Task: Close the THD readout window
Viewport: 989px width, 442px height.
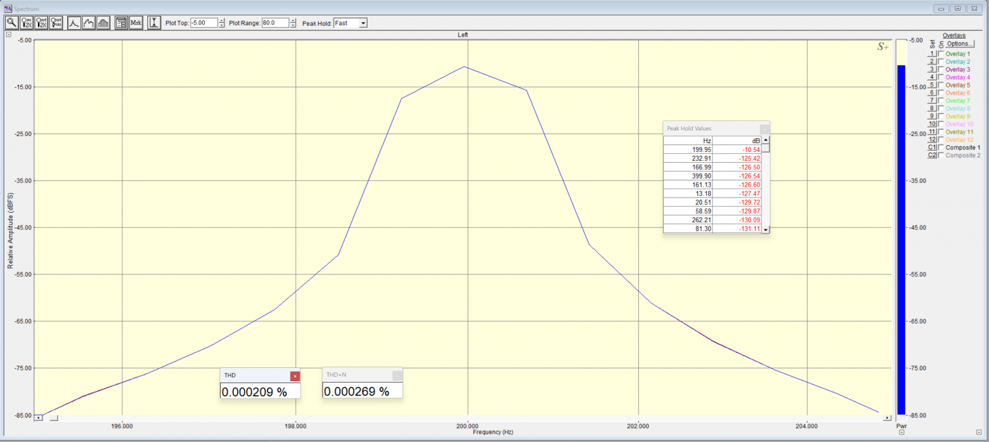Action: click(295, 376)
